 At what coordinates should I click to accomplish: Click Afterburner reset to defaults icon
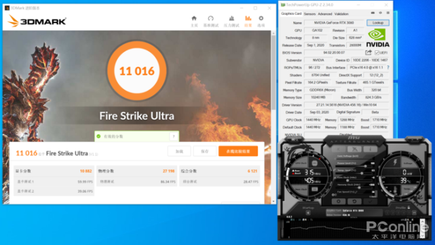(354, 201)
